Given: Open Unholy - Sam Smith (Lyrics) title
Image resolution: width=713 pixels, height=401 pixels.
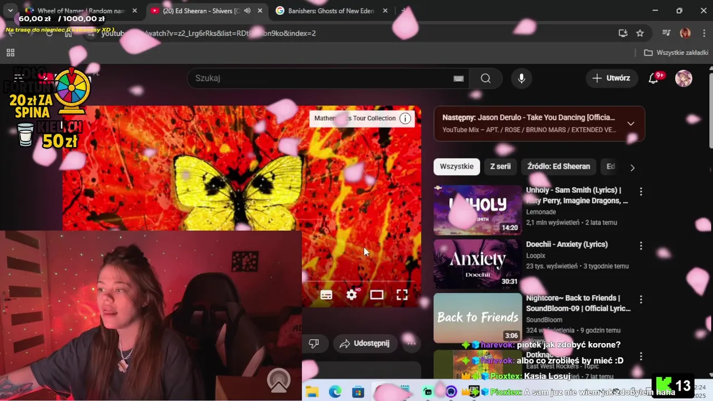Looking at the screenshot, I should click(577, 195).
